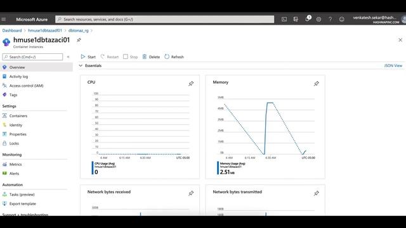This screenshot has width=406, height=228.
Task: Pin the CPU chart to dashboard
Action: (191, 84)
